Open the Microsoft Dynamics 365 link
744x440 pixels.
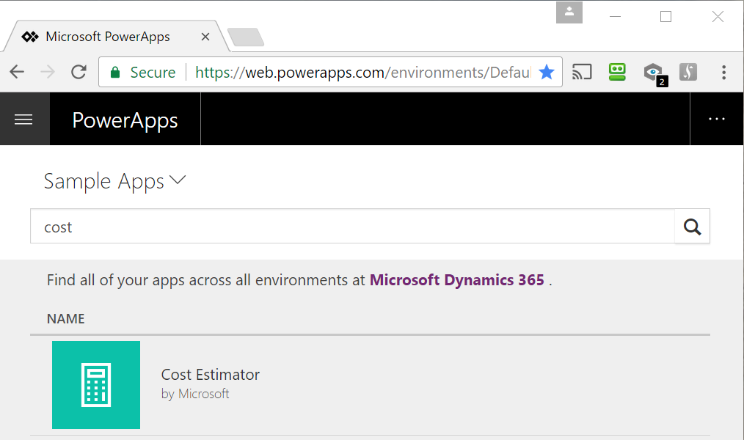(456, 279)
